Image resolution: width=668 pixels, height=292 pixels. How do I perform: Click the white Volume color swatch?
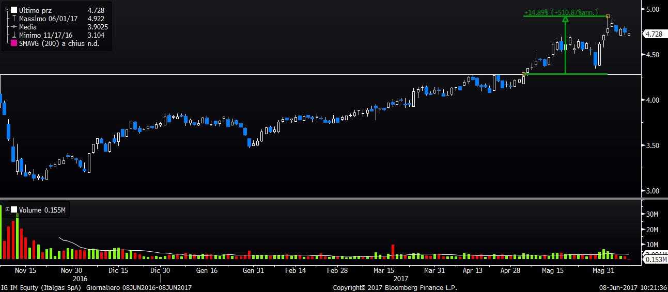point(14,209)
